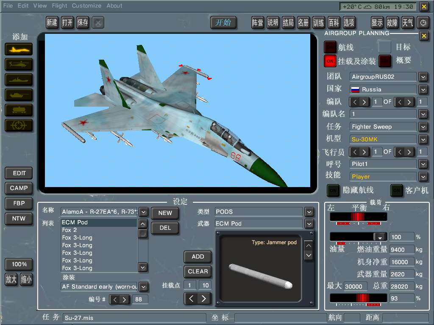Click the 故障 failures button
The width and height of the screenshot is (434, 325).
[x=392, y=22]
